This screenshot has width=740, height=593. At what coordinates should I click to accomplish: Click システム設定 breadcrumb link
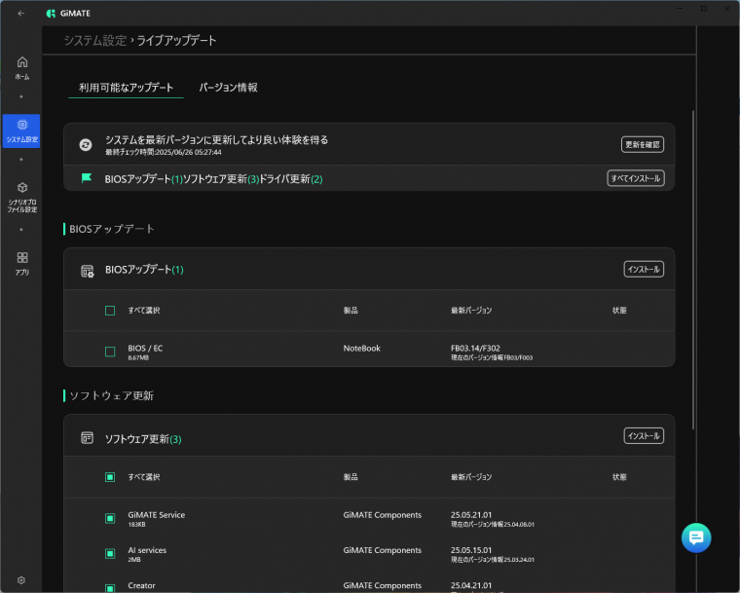coord(95,41)
